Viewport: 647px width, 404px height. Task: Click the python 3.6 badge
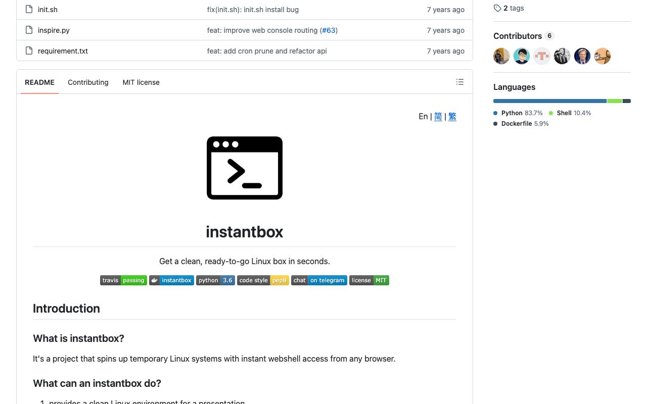coord(215,280)
